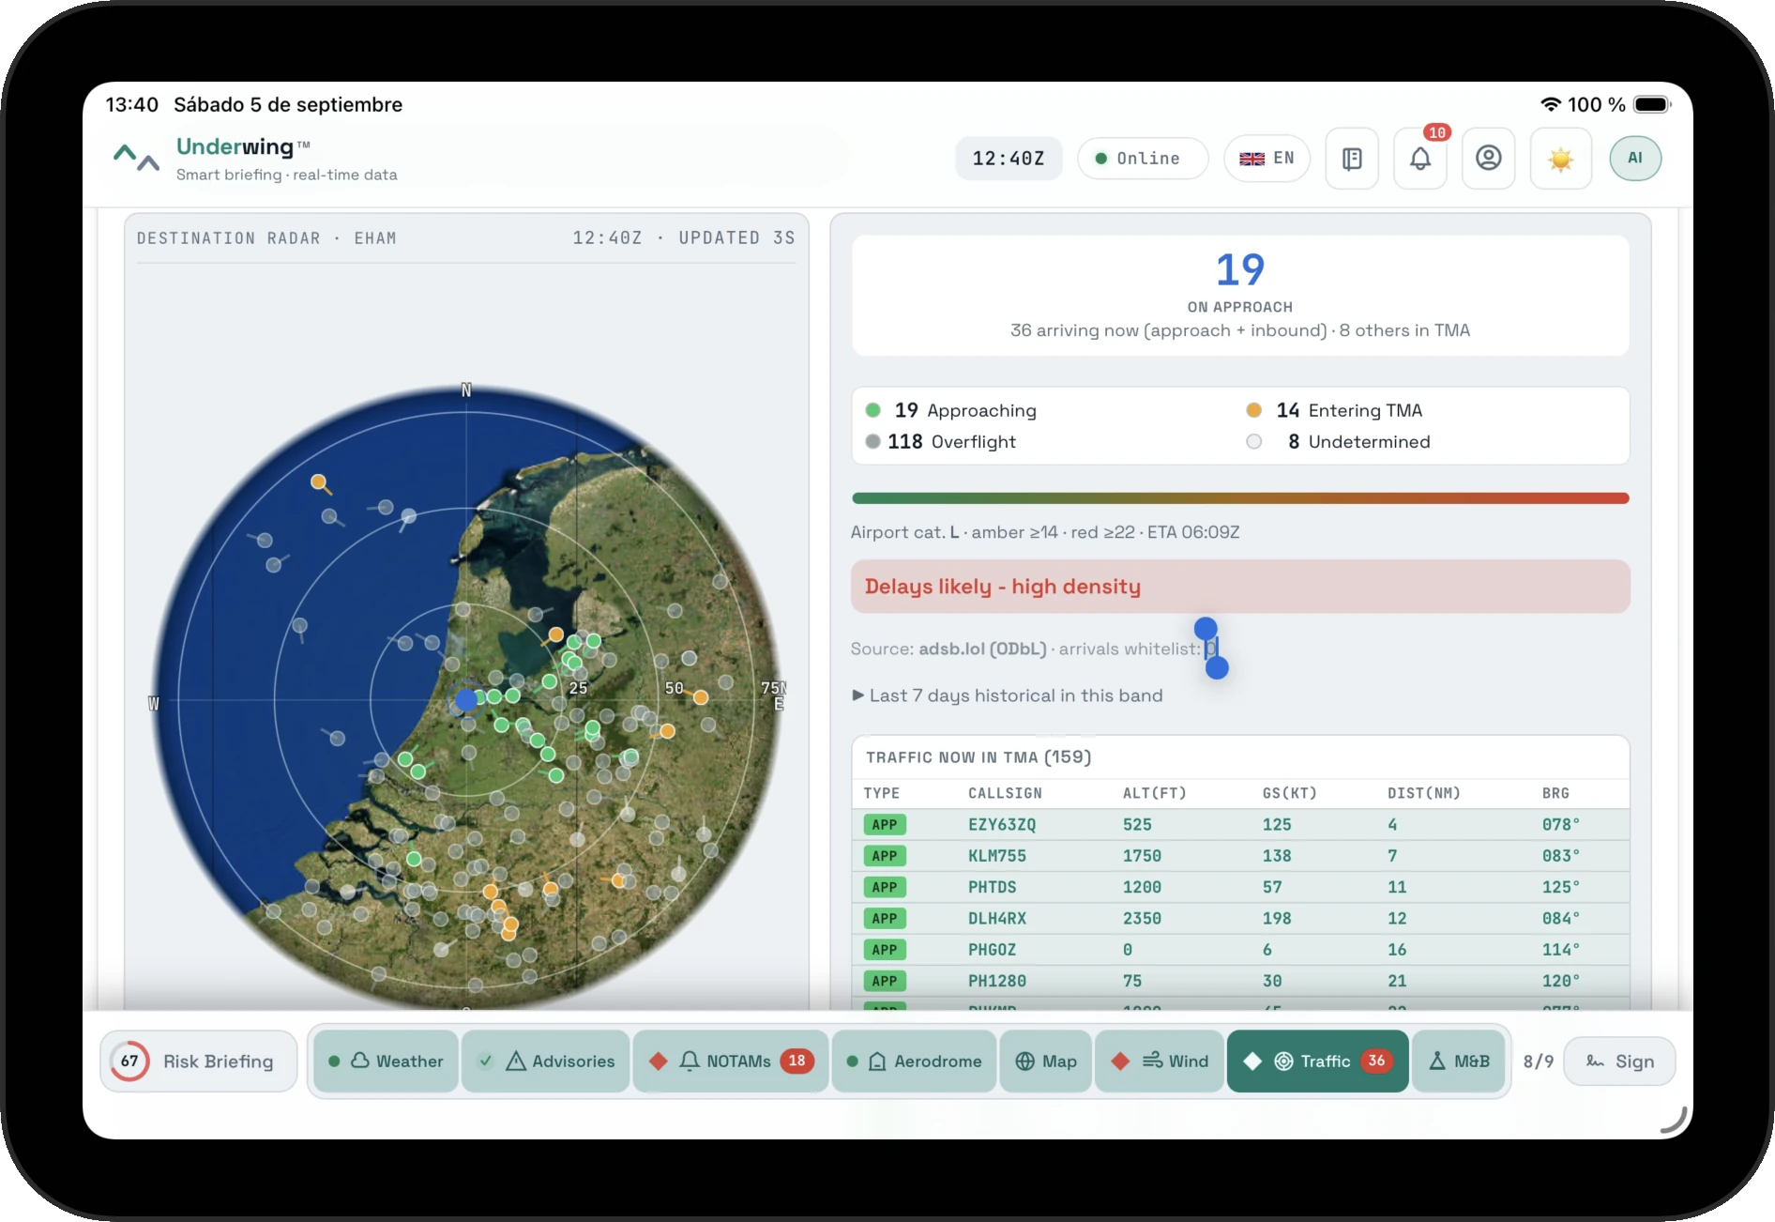The height and width of the screenshot is (1222, 1775).
Task: Click the blue EHAM airport marker on radar
Action: click(466, 699)
